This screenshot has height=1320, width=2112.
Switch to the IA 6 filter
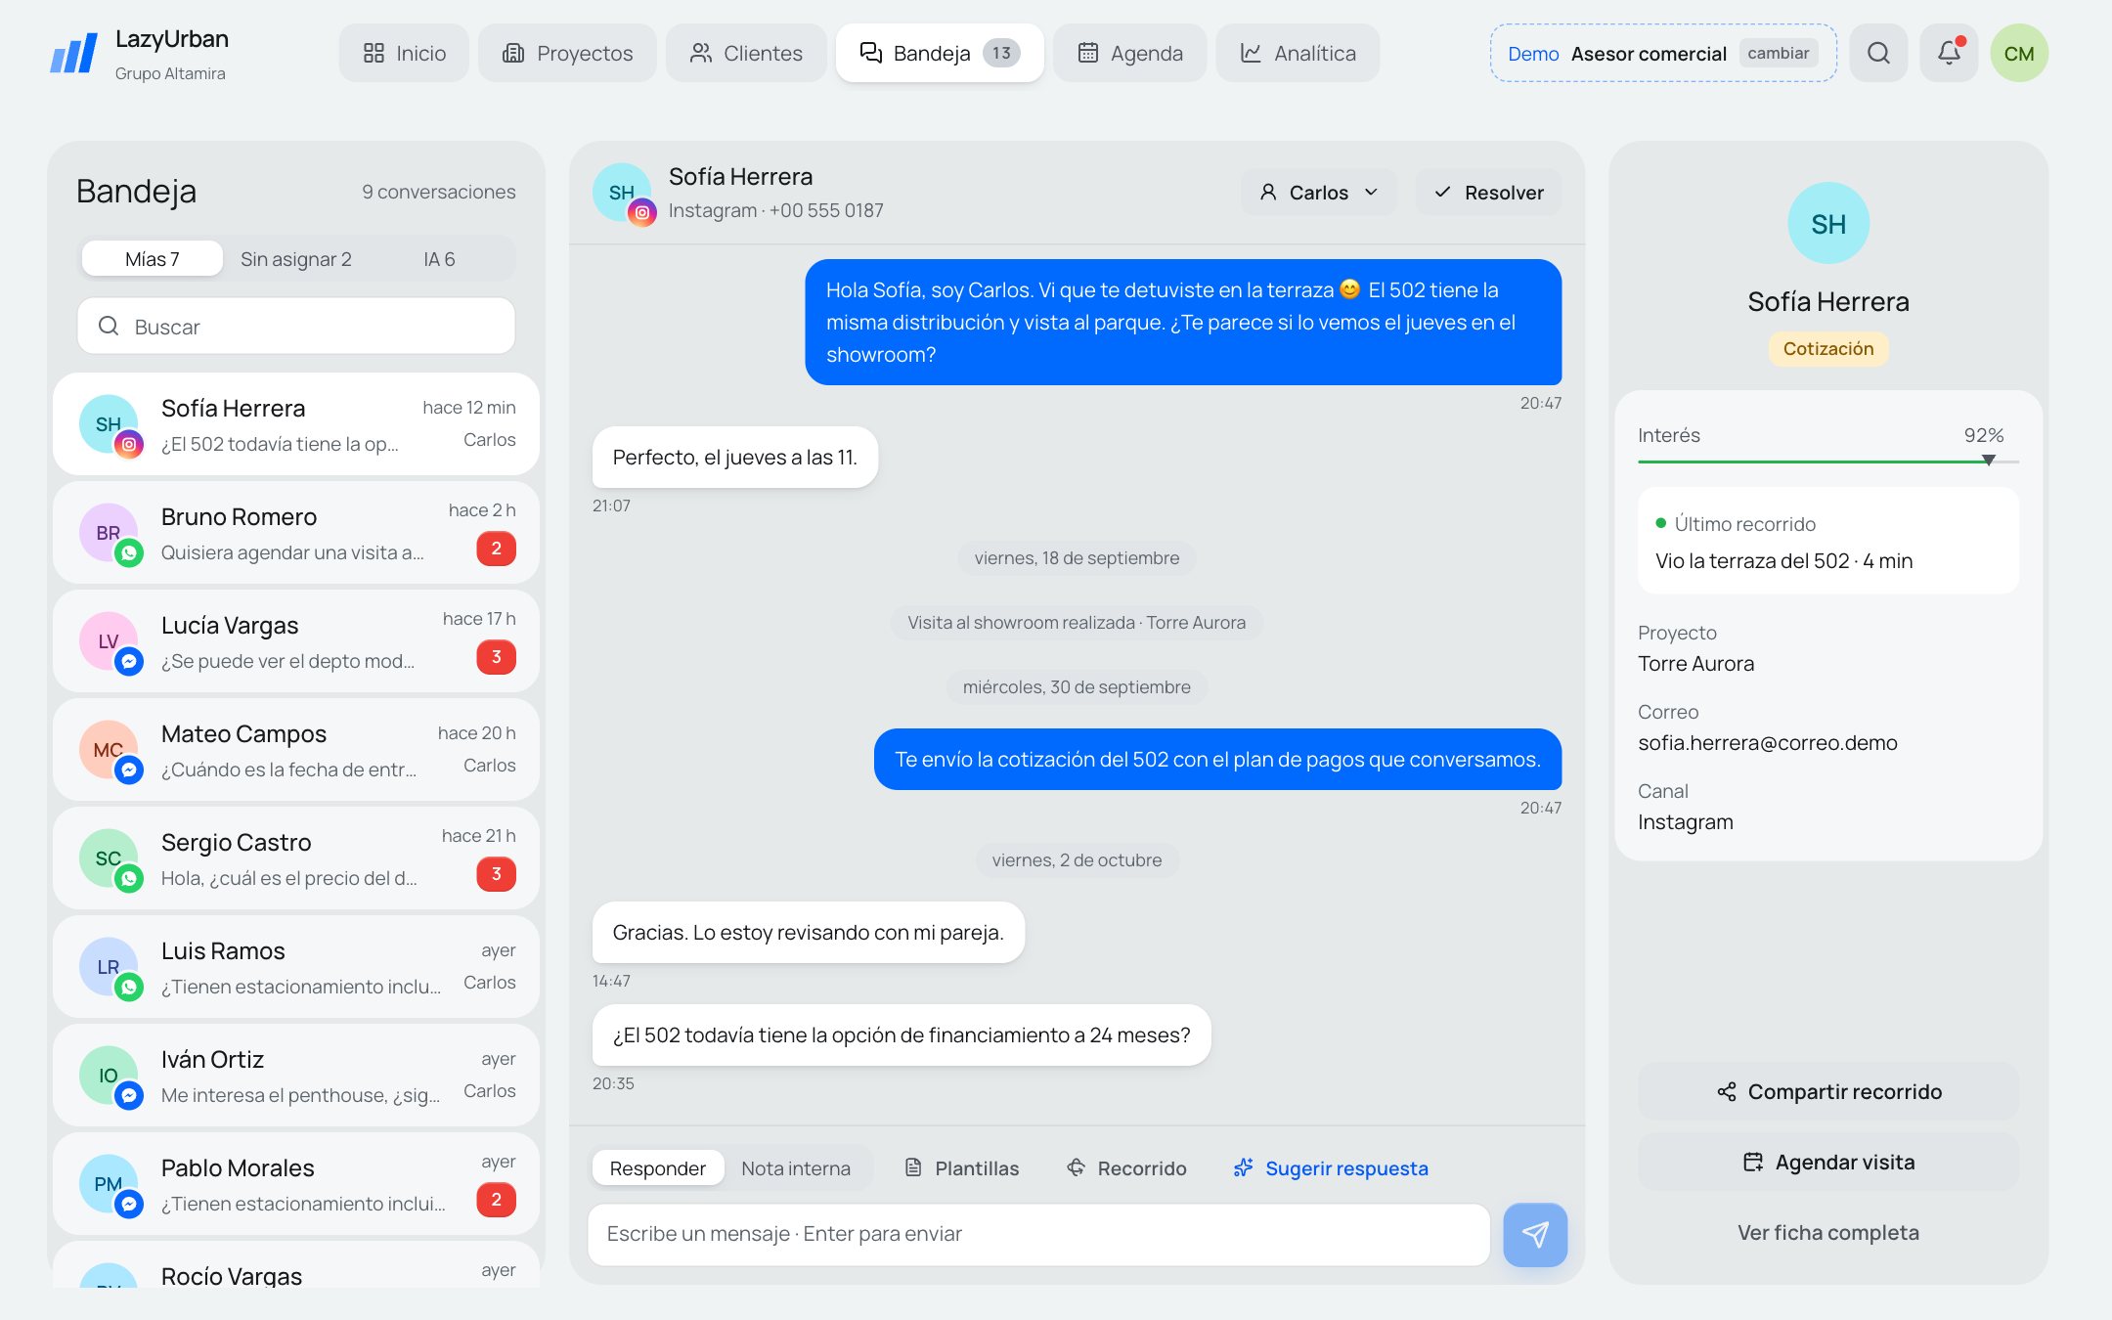(439, 259)
